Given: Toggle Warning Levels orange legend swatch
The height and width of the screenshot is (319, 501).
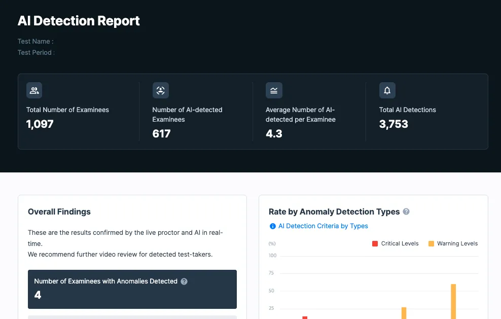Looking at the screenshot, I should click(431, 243).
